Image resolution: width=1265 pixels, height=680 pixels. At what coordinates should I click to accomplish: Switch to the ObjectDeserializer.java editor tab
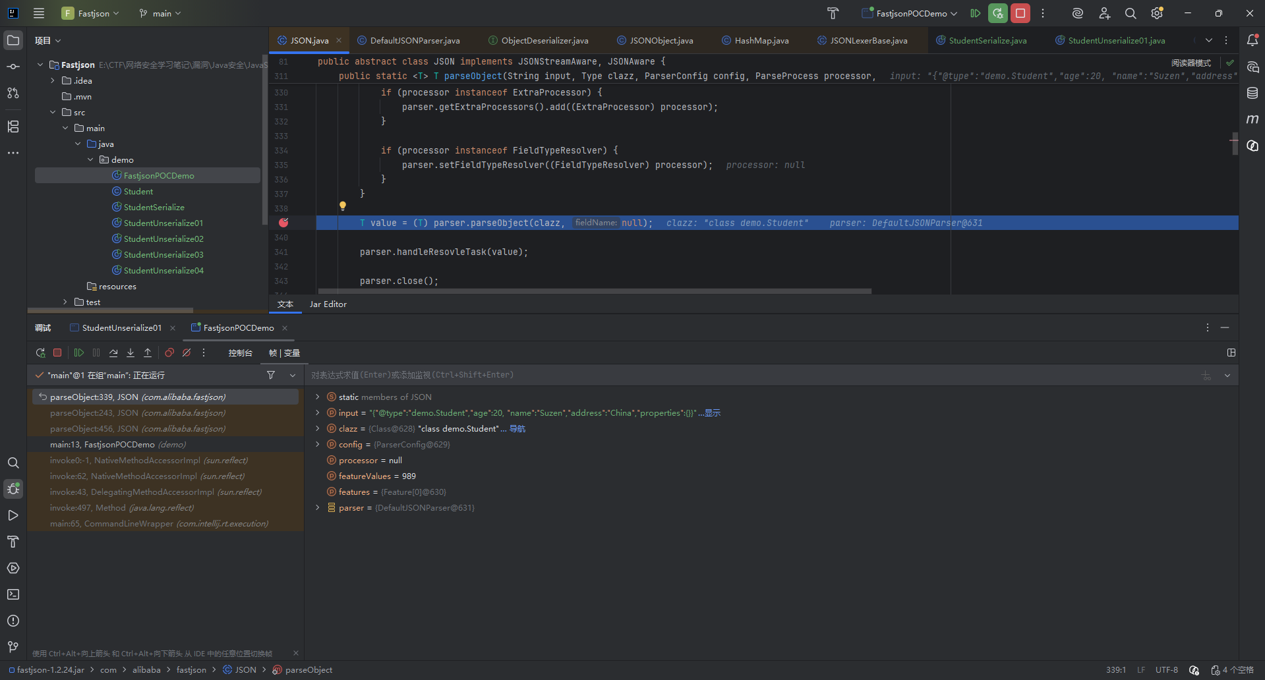coord(539,41)
